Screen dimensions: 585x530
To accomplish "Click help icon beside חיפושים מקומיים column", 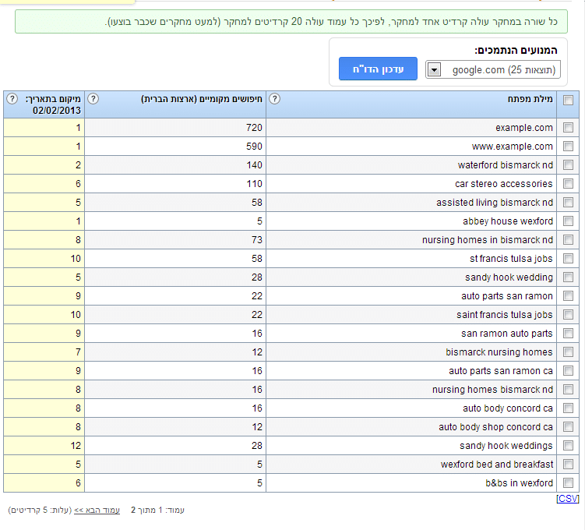I will click(93, 99).
